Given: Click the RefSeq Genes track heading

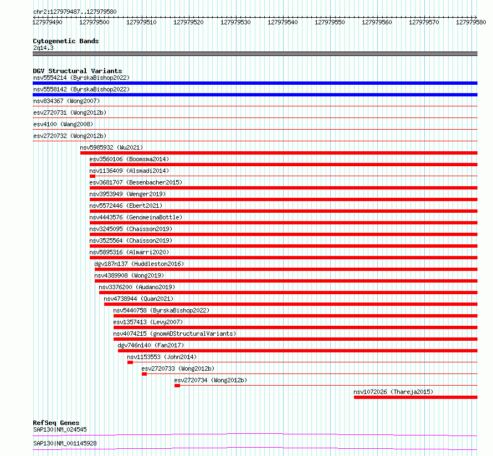Looking at the screenshot, I should (x=56, y=423).
